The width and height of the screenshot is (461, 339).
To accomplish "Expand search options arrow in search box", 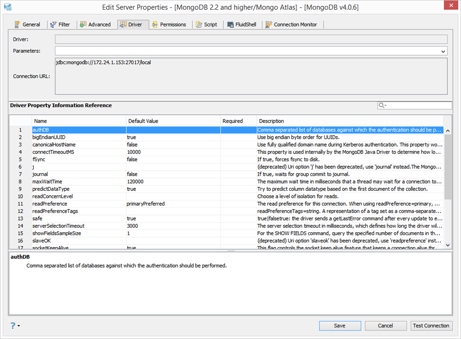I will (x=386, y=105).
